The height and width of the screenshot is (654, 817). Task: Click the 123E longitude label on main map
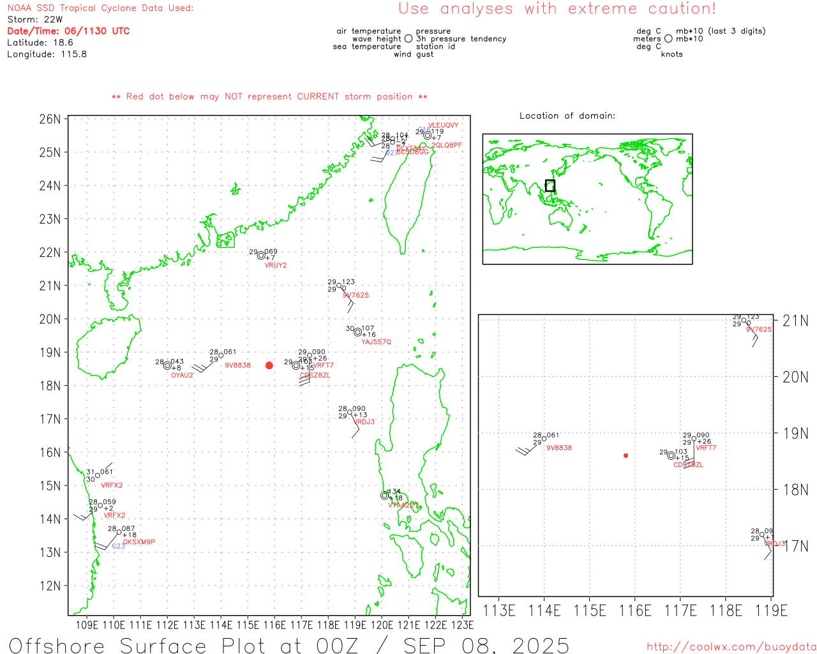462,625
